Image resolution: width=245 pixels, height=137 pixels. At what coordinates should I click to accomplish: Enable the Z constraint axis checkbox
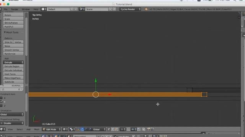coord(2,105)
